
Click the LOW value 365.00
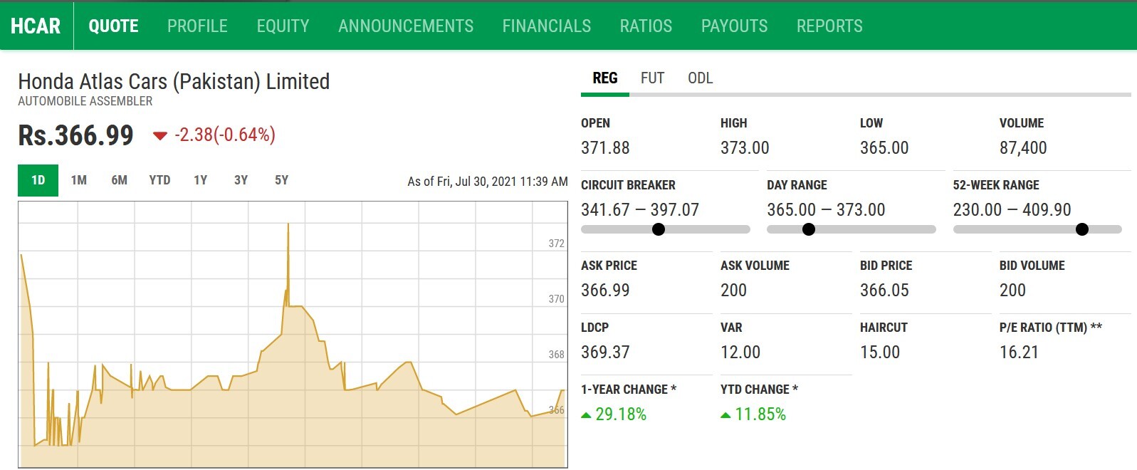(884, 148)
